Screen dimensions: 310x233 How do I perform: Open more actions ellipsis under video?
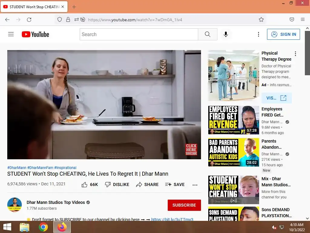[195, 185]
